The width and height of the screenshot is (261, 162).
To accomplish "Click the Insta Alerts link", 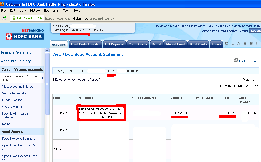I will pos(198,26).
